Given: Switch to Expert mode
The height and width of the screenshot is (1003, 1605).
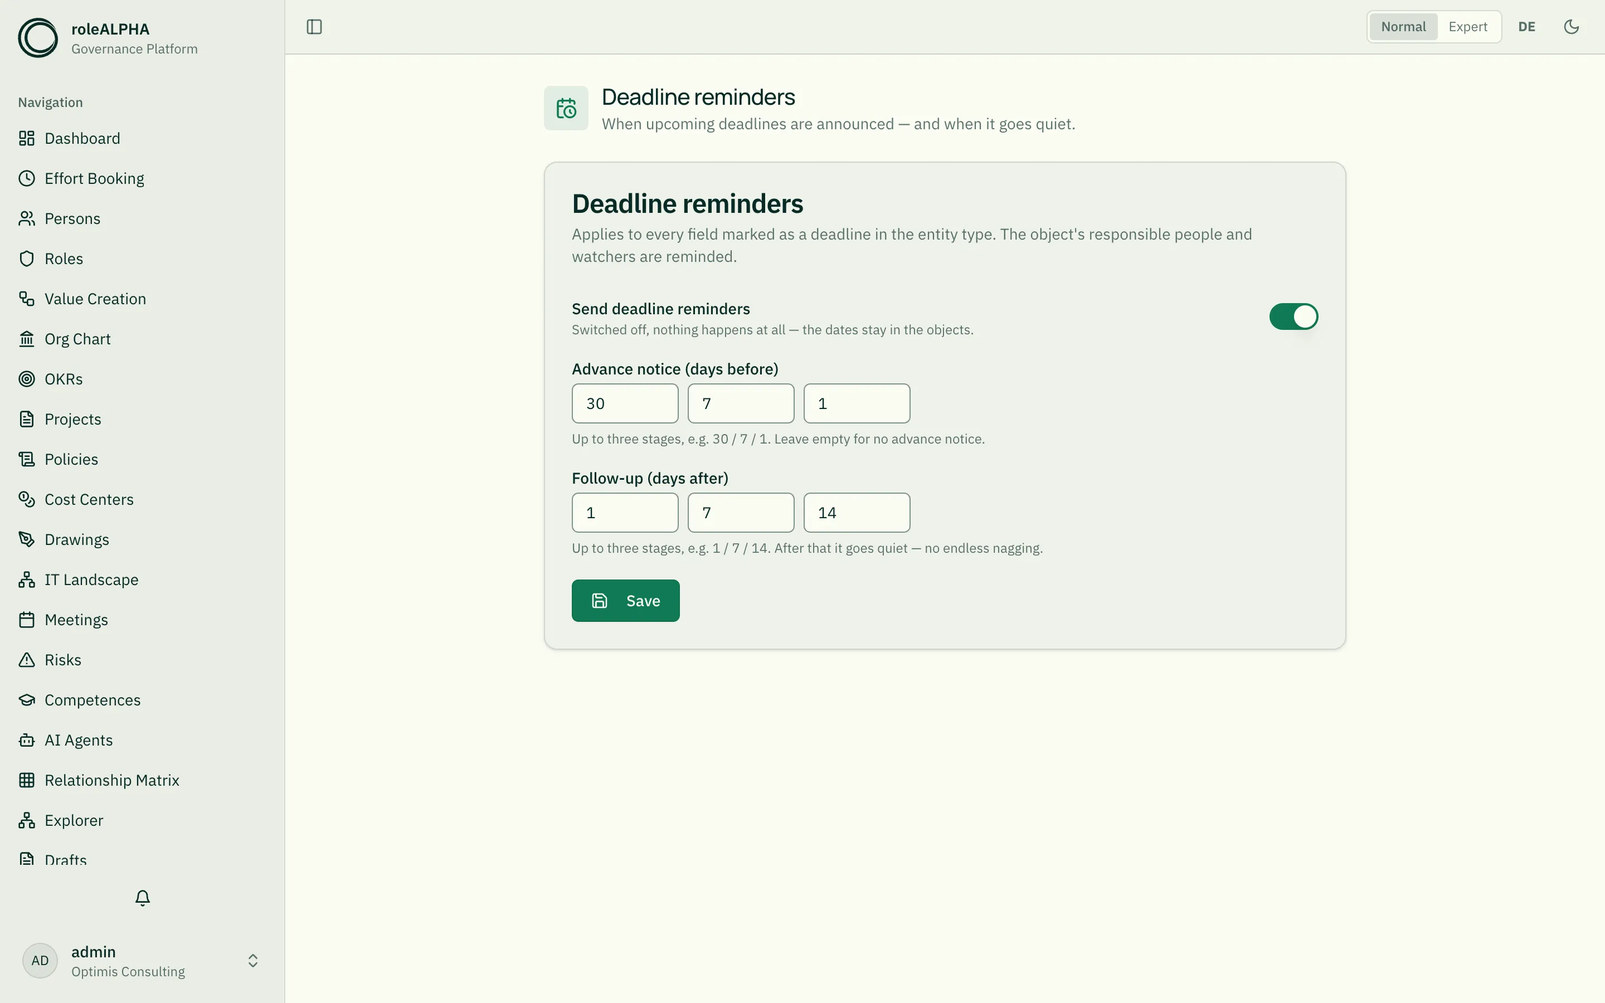Looking at the screenshot, I should click(x=1468, y=27).
